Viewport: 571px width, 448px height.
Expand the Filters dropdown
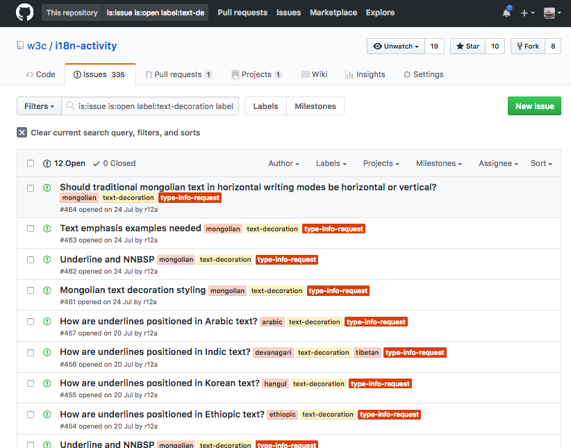pyautogui.click(x=39, y=106)
